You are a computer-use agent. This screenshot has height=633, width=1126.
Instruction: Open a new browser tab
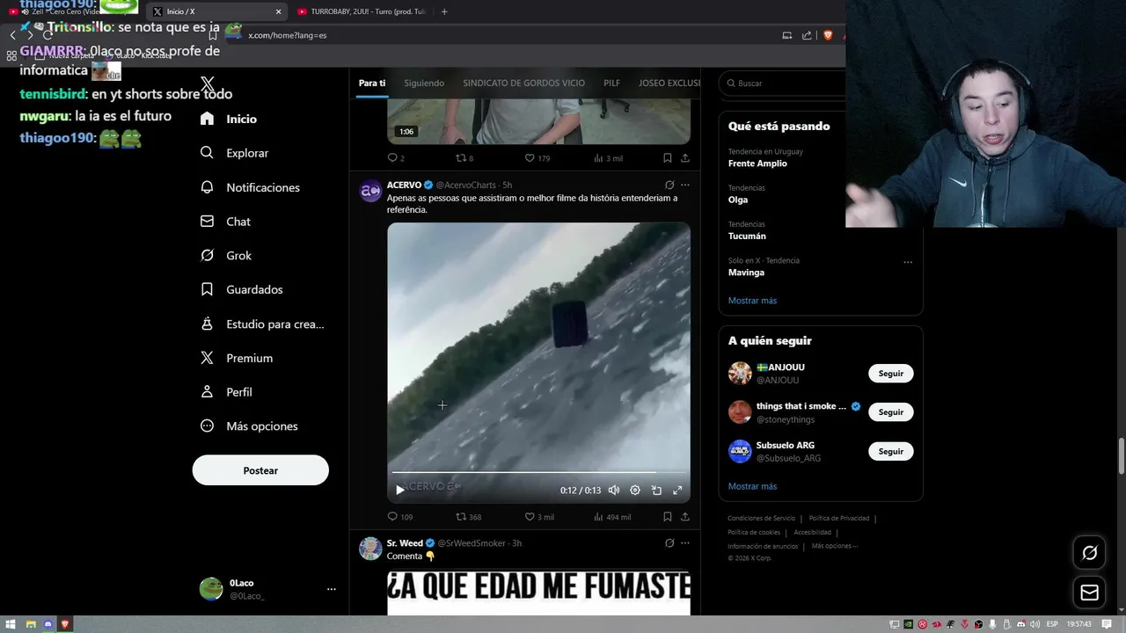click(x=444, y=11)
